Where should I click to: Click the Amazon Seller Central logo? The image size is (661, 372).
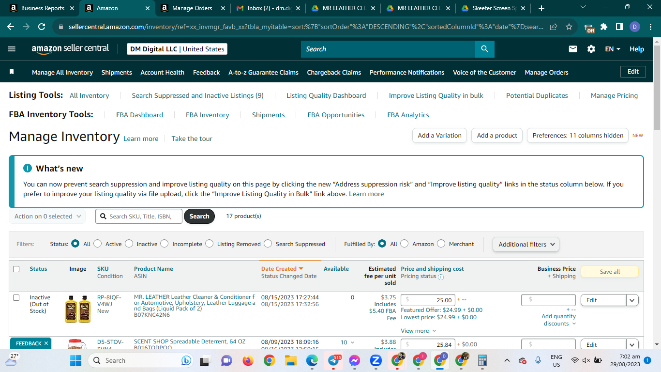coord(71,49)
